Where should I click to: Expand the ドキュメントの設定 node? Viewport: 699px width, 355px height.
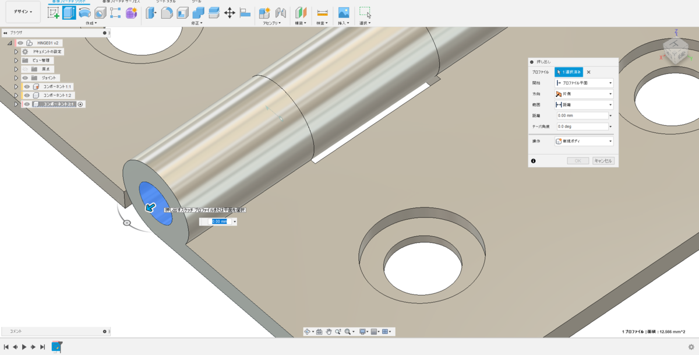(x=16, y=51)
